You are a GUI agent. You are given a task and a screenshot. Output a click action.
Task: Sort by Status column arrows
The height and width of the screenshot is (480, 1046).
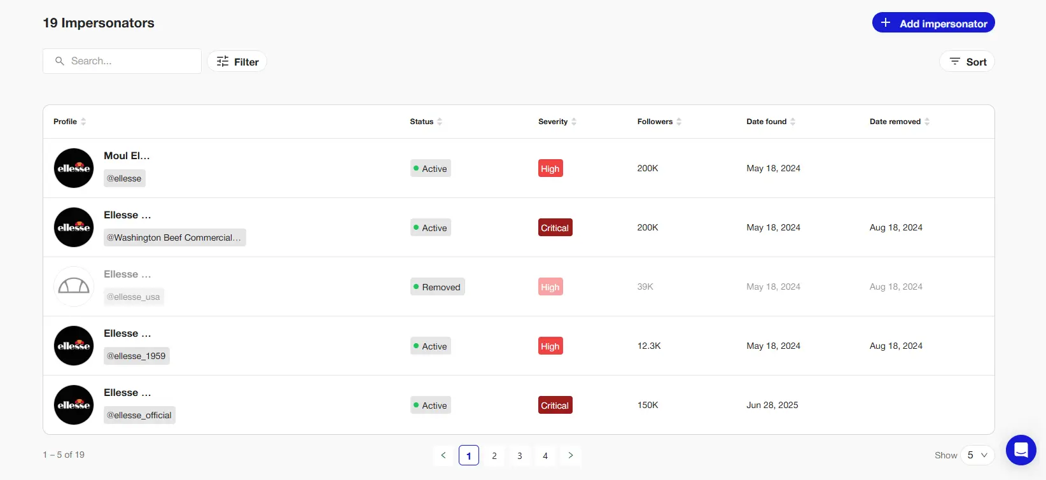tap(440, 122)
